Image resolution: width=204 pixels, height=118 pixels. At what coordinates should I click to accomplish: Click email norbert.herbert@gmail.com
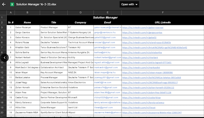(x=108, y=58)
